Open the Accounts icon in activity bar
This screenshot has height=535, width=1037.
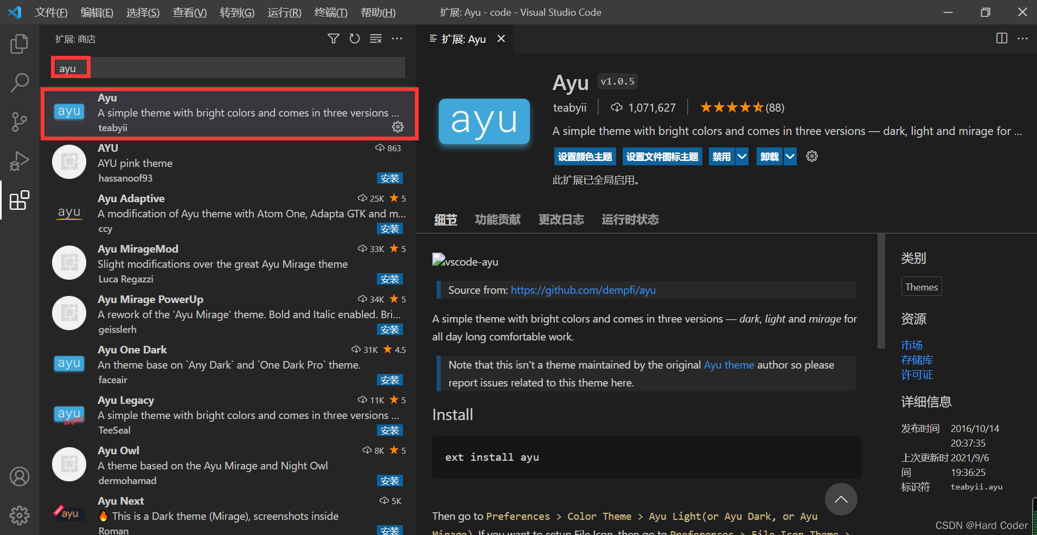(20, 476)
